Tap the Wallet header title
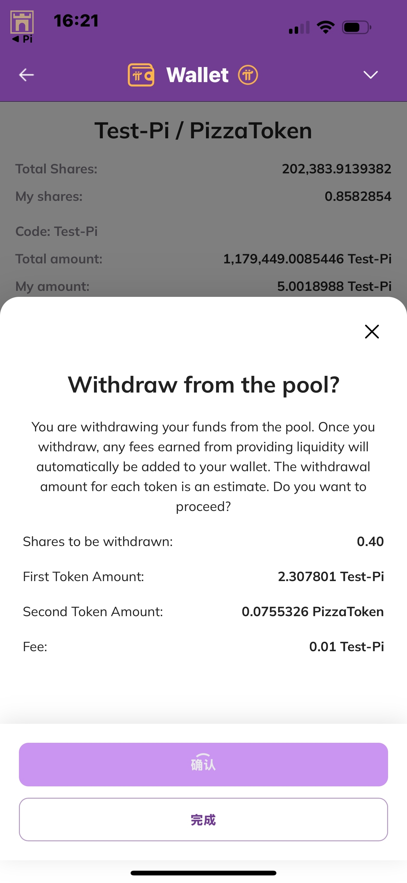This screenshot has height=883, width=407. point(197,75)
